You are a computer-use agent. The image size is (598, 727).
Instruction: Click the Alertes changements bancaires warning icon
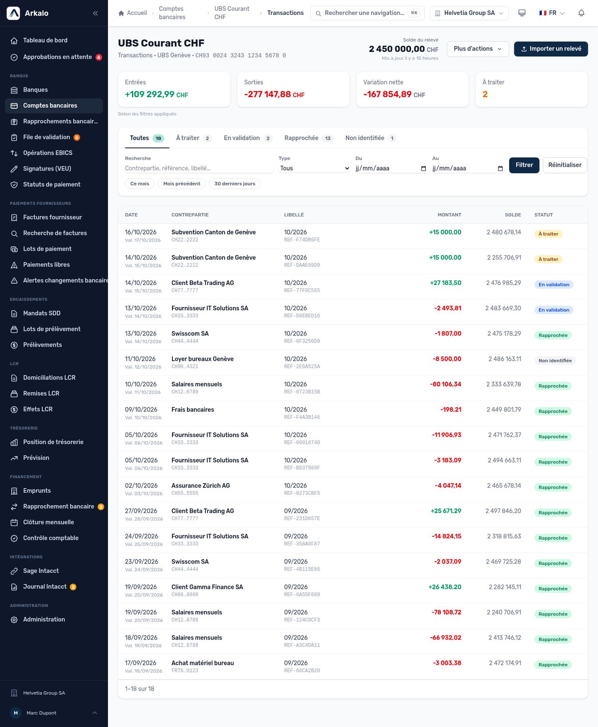[14, 281]
